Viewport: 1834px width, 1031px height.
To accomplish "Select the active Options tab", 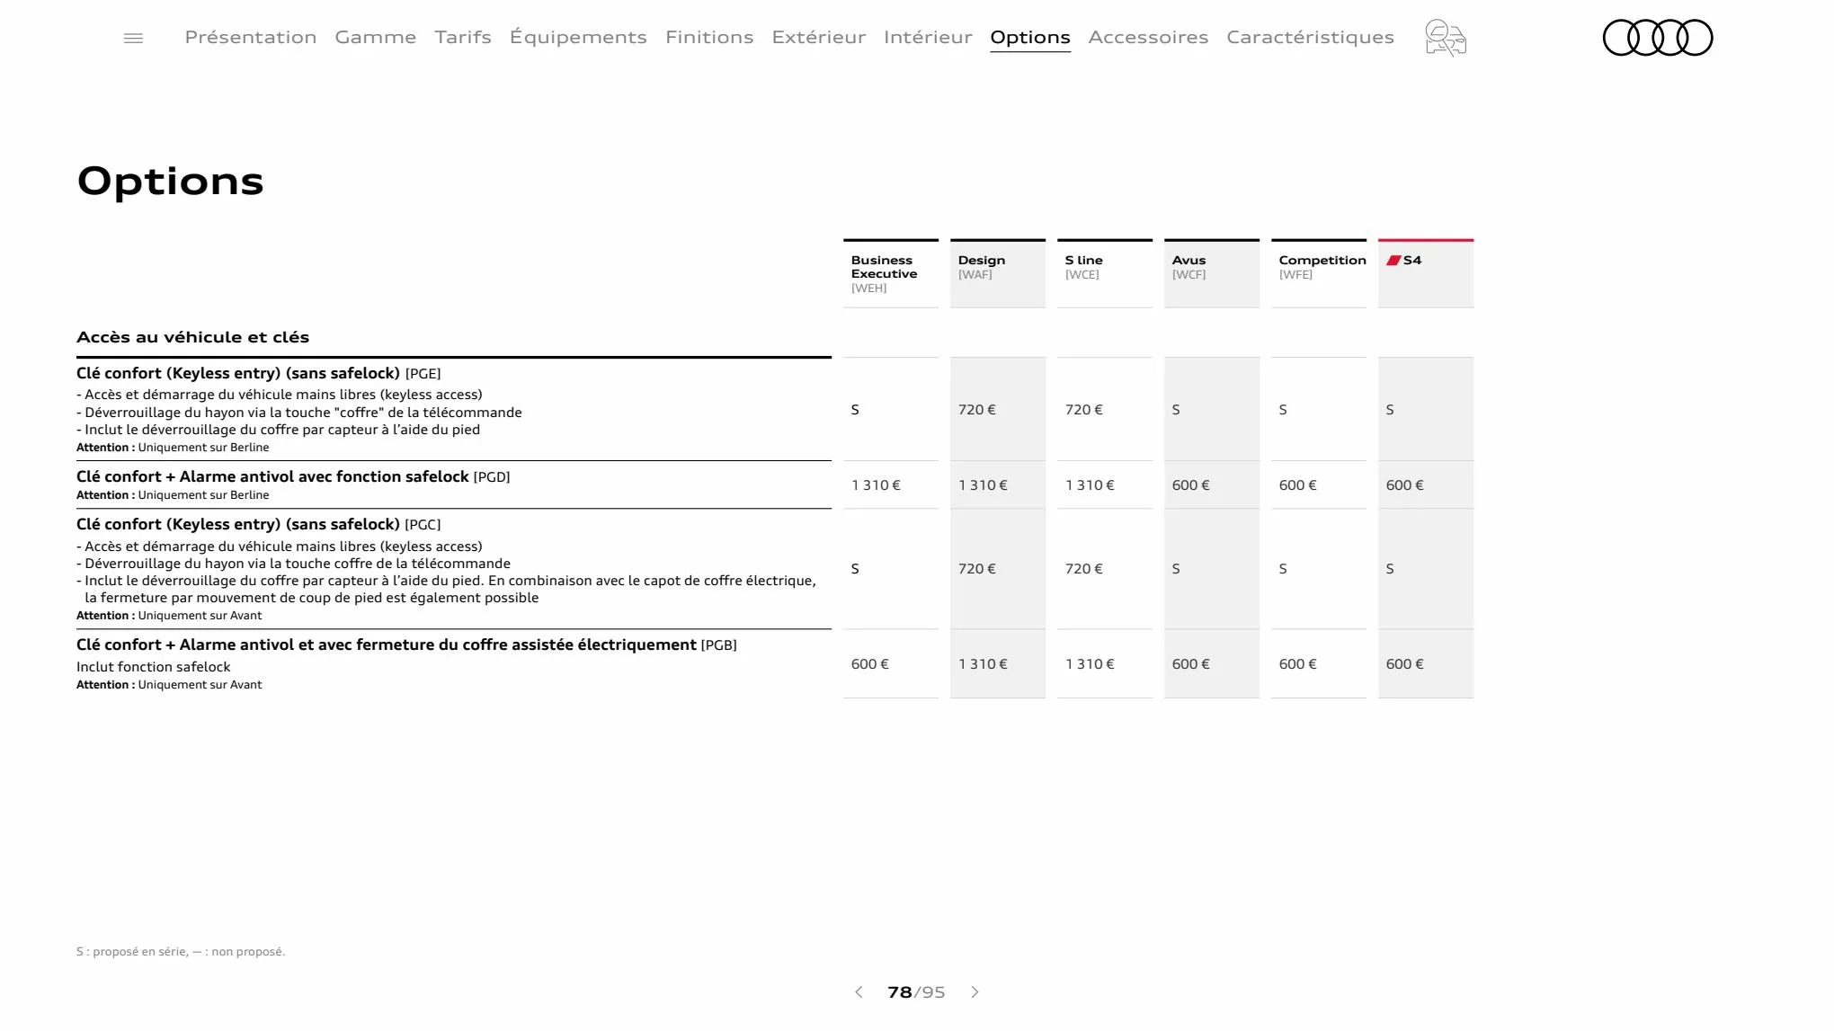I will [x=1030, y=38].
